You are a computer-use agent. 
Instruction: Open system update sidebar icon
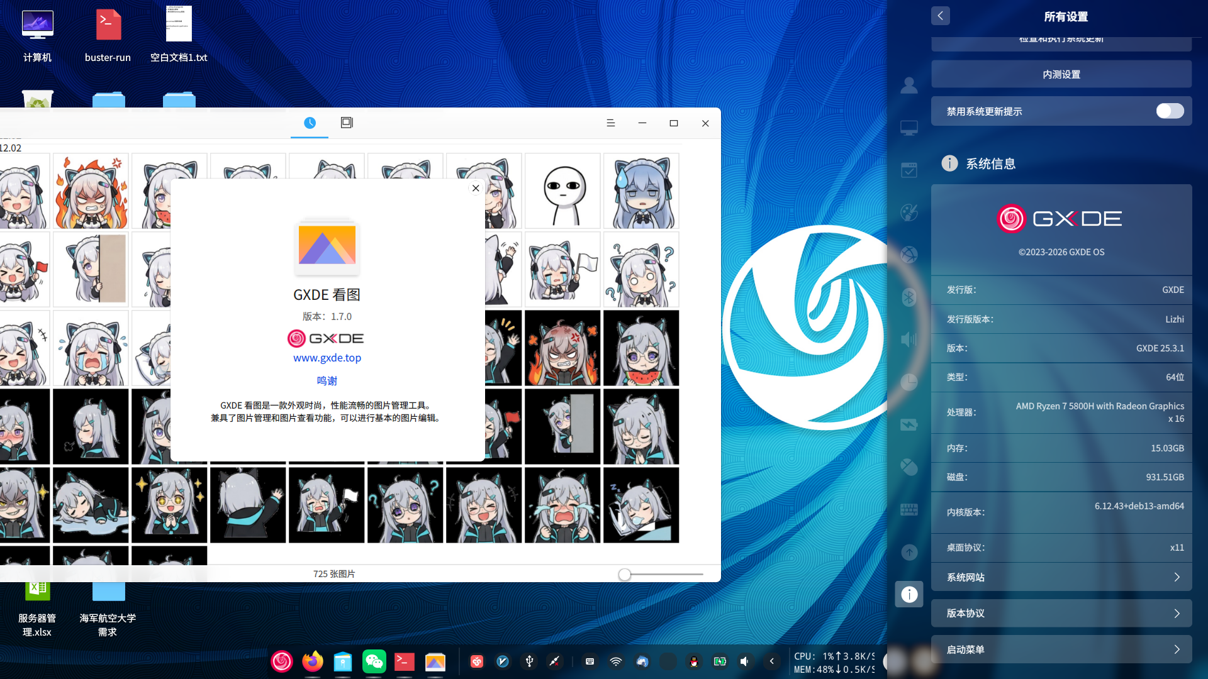(x=909, y=552)
